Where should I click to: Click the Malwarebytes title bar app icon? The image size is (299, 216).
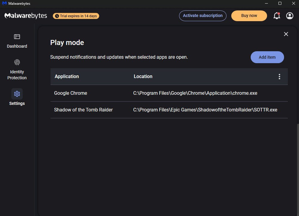[4, 3]
